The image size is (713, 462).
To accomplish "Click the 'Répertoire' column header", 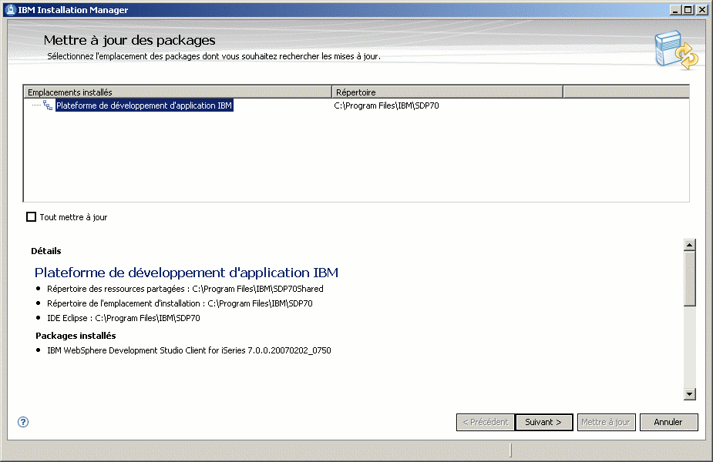I will 447,92.
